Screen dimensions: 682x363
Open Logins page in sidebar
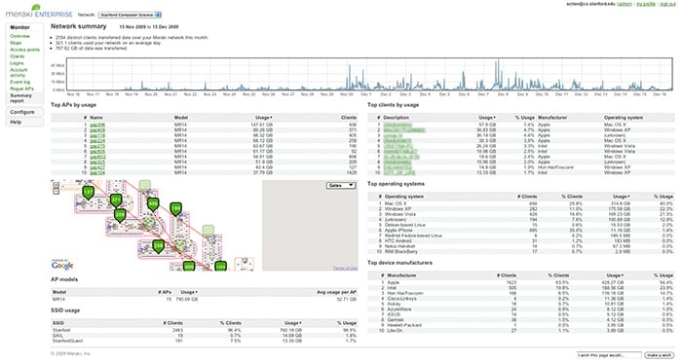click(x=17, y=63)
